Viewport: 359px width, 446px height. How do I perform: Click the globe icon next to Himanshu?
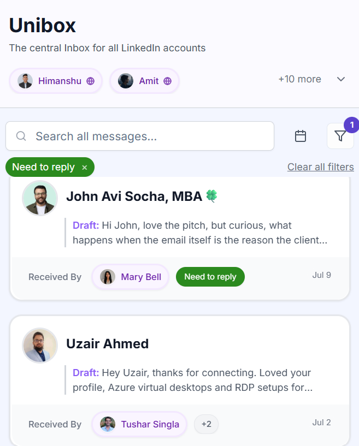point(91,81)
